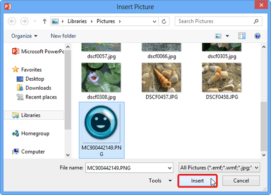Open the Tools menu
271x195 pixels.
click(160, 181)
